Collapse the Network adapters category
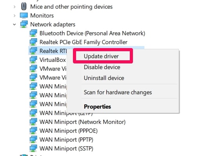 click(x=15, y=24)
